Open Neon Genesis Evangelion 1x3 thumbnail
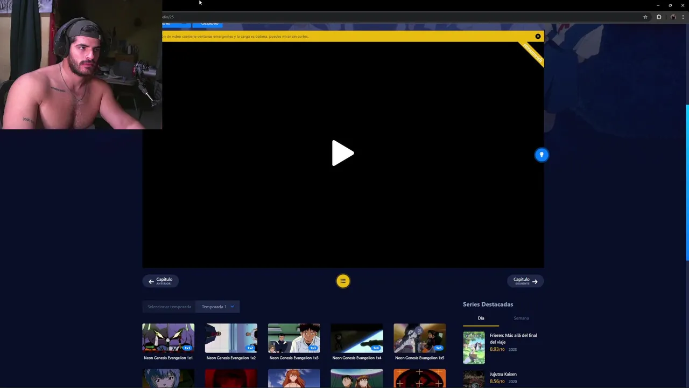The height and width of the screenshot is (388, 689). tap(294, 338)
